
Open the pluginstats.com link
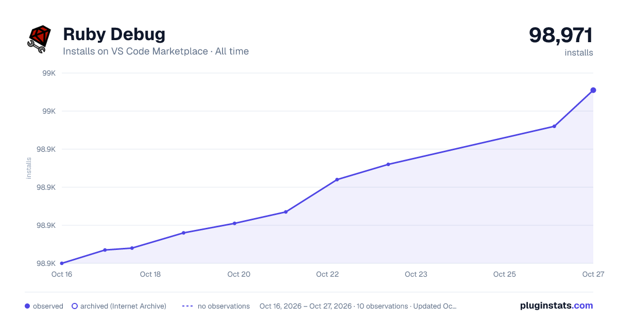coord(557,305)
